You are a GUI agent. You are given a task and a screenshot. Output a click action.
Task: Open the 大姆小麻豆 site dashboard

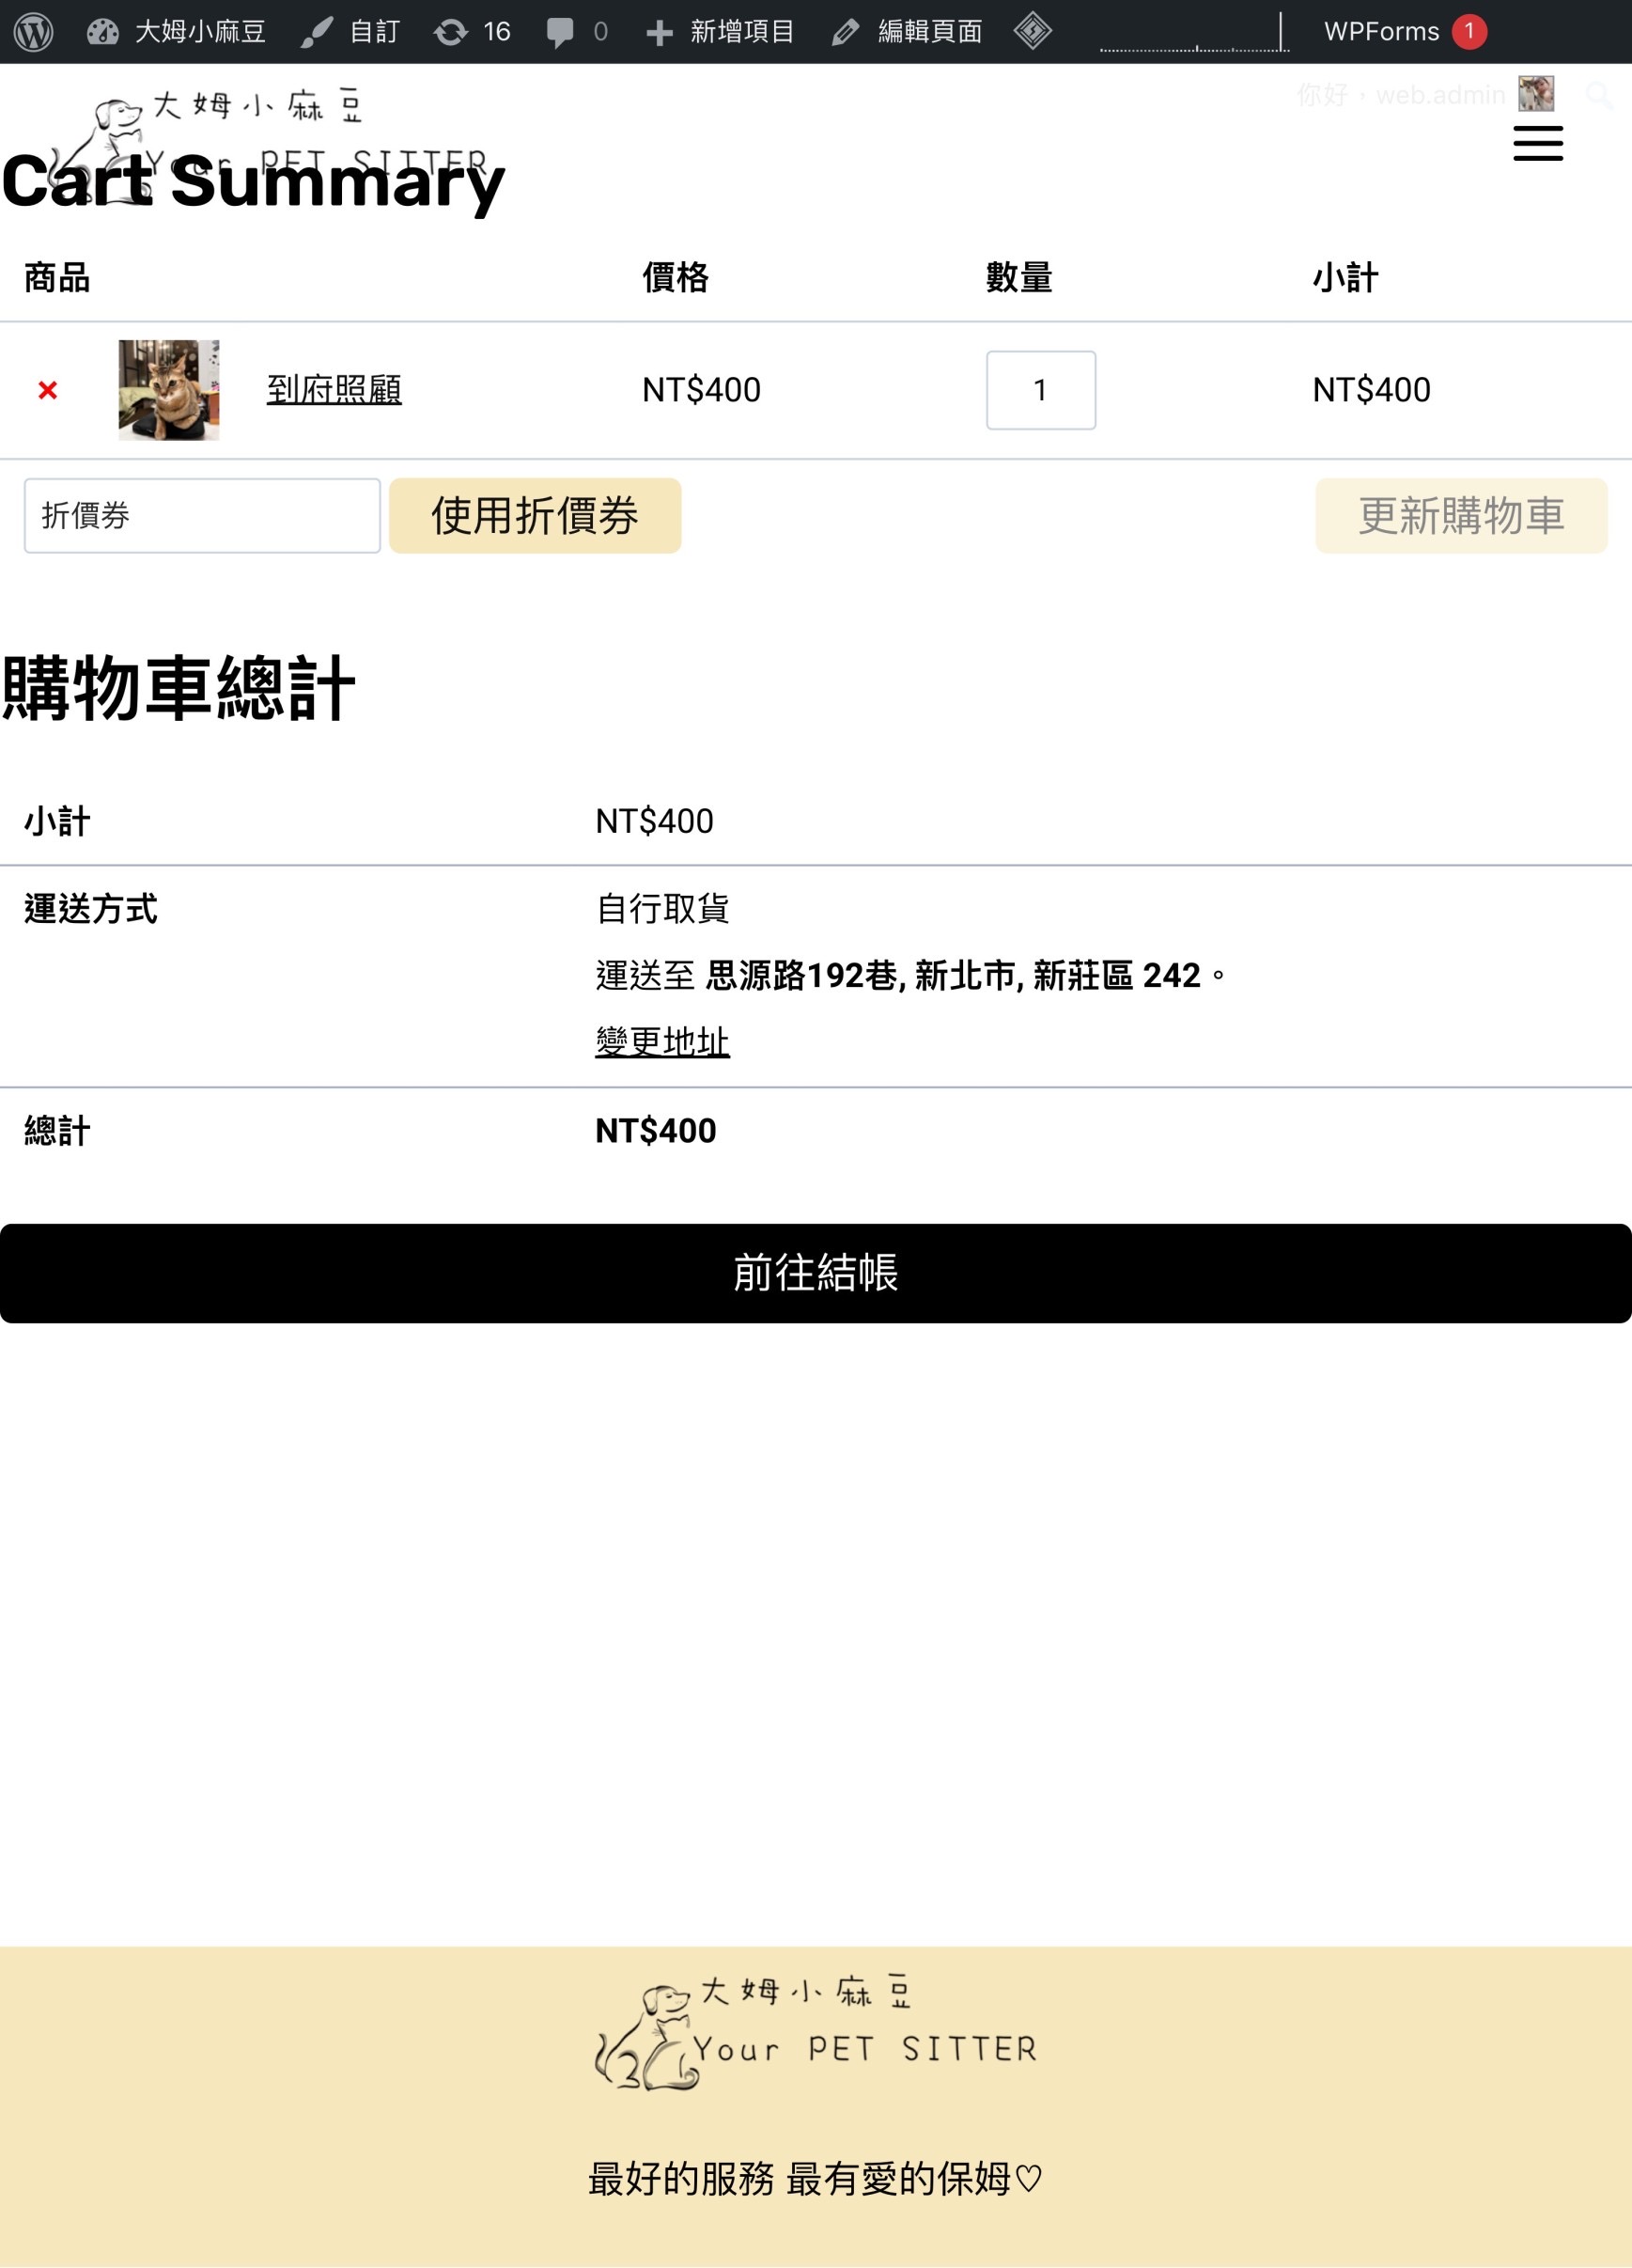177,32
